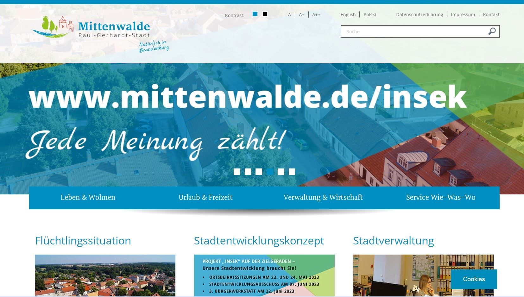
Task: Go to third slider dot
Action: click(259, 172)
